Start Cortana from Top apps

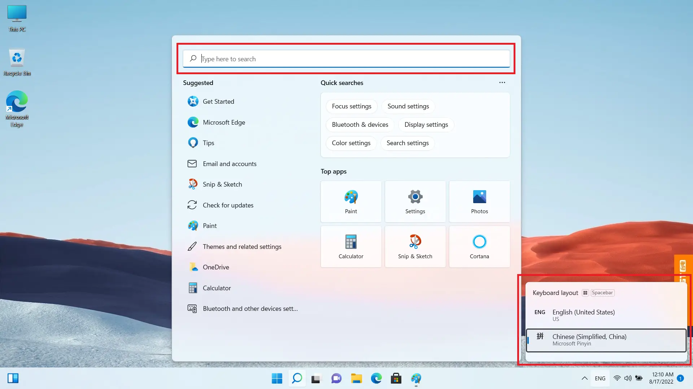[479, 246]
